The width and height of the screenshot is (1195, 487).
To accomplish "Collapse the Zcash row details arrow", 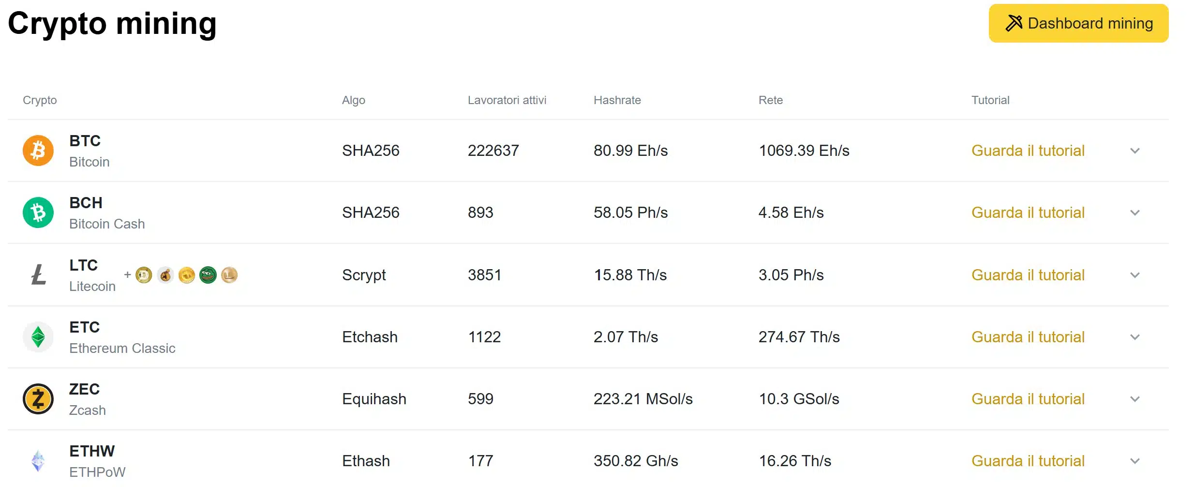I will [x=1135, y=398].
